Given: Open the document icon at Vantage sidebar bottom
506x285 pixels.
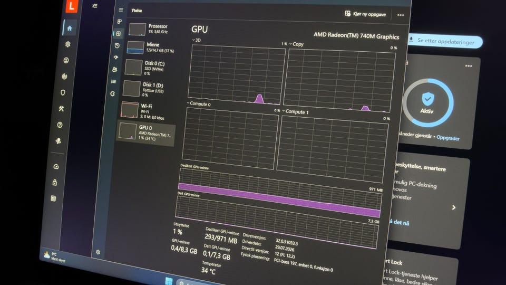Looking at the screenshot, I should point(54,198).
